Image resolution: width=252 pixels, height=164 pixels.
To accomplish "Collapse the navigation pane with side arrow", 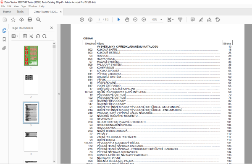I will 59,94.
